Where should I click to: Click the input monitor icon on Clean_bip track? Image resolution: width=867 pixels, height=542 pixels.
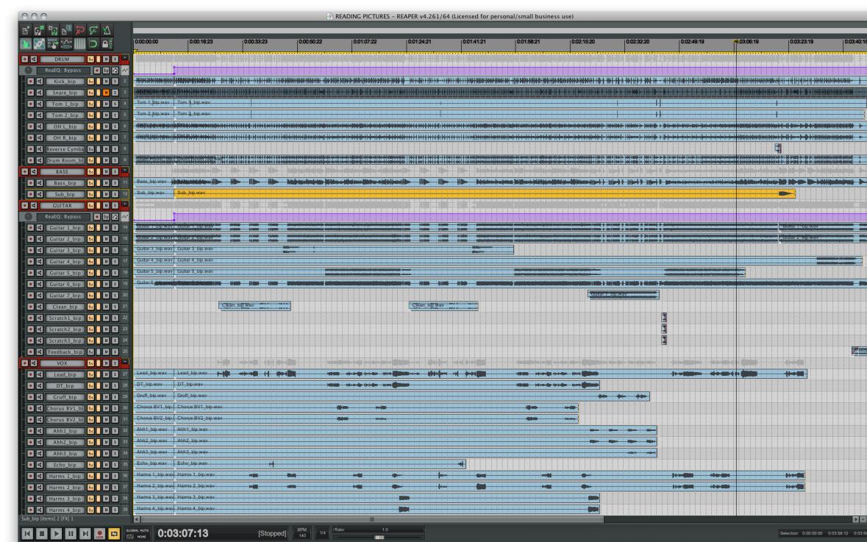click(x=40, y=307)
